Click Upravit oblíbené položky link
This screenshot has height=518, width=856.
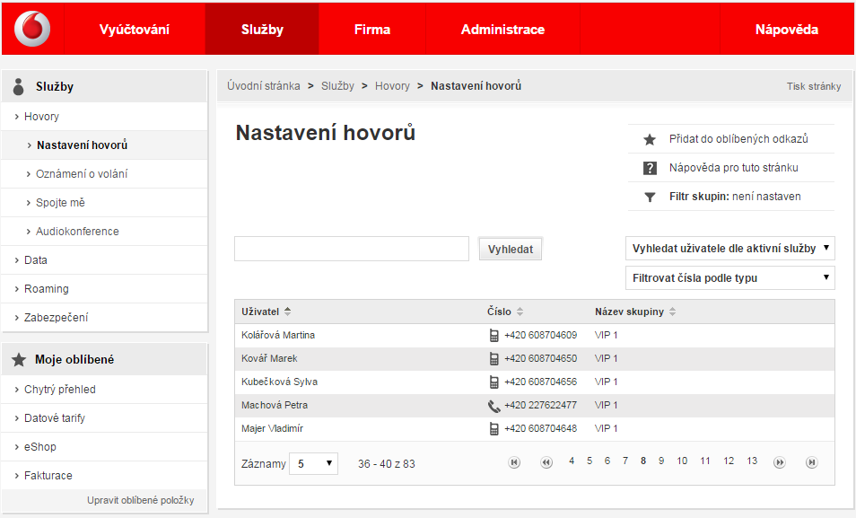click(x=140, y=500)
